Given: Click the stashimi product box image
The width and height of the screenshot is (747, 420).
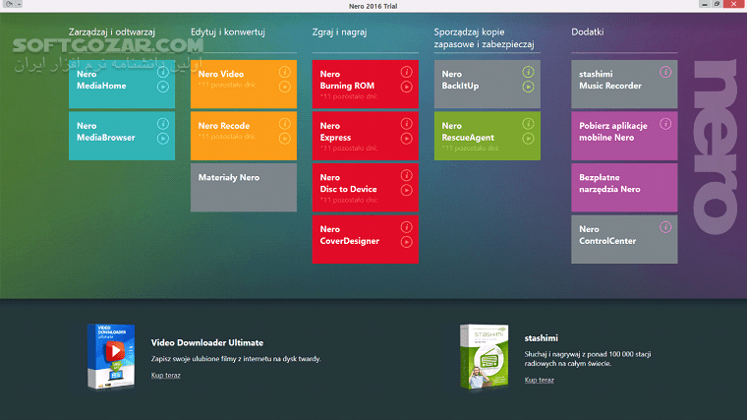Looking at the screenshot, I should (x=484, y=356).
